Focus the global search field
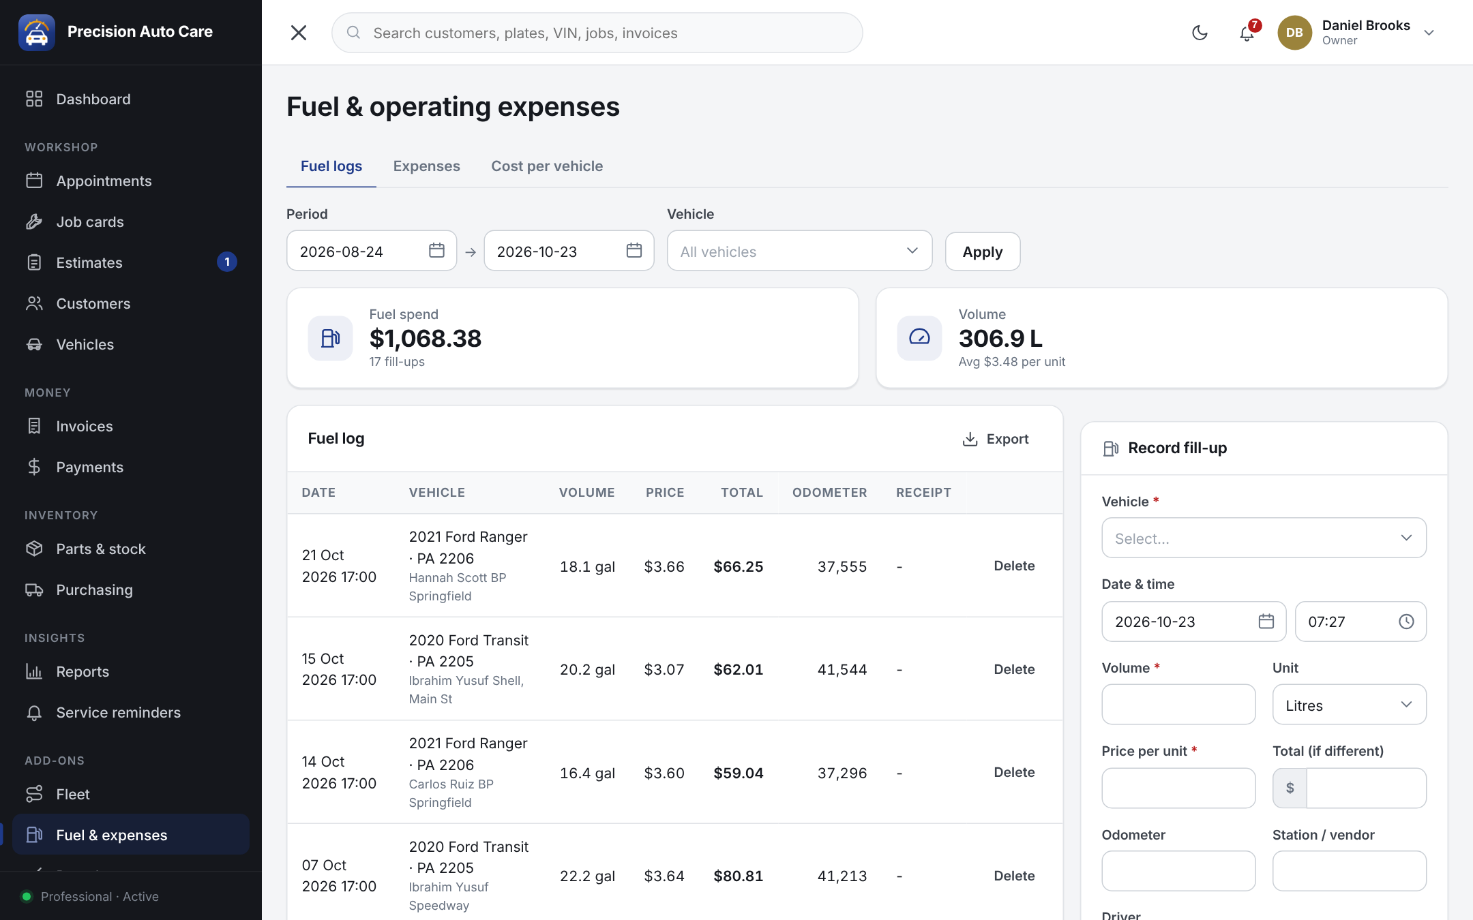Viewport: 1473px width, 920px height. point(597,33)
